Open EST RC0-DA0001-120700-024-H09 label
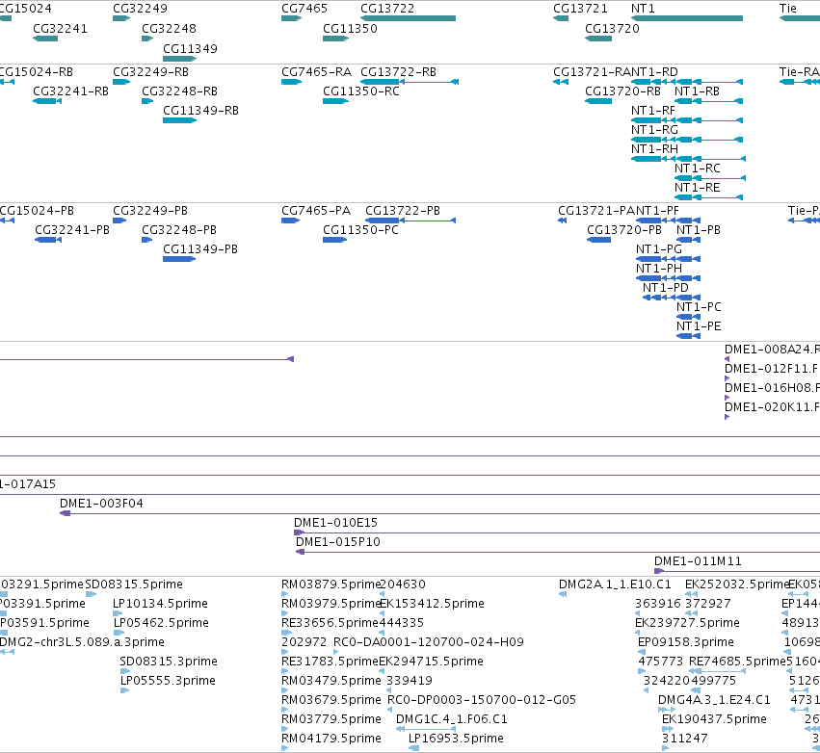 pos(429,641)
